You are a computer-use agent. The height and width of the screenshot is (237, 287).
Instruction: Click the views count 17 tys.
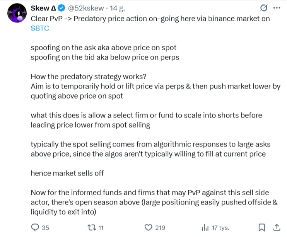pyautogui.click(x=221, y=227)
